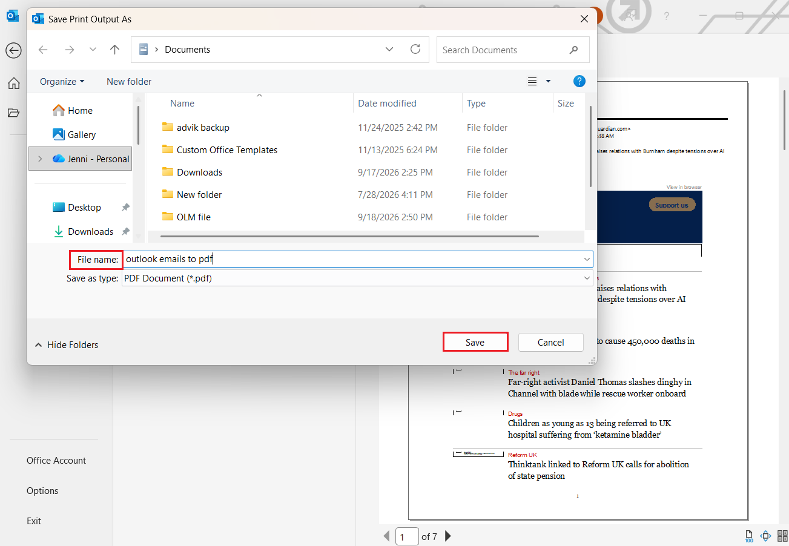This screenshot has width=789, height=546.
Task: Open the Organize menu
Action: pos(62,81)
